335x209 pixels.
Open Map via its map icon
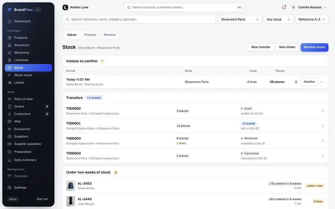[9, 121]
